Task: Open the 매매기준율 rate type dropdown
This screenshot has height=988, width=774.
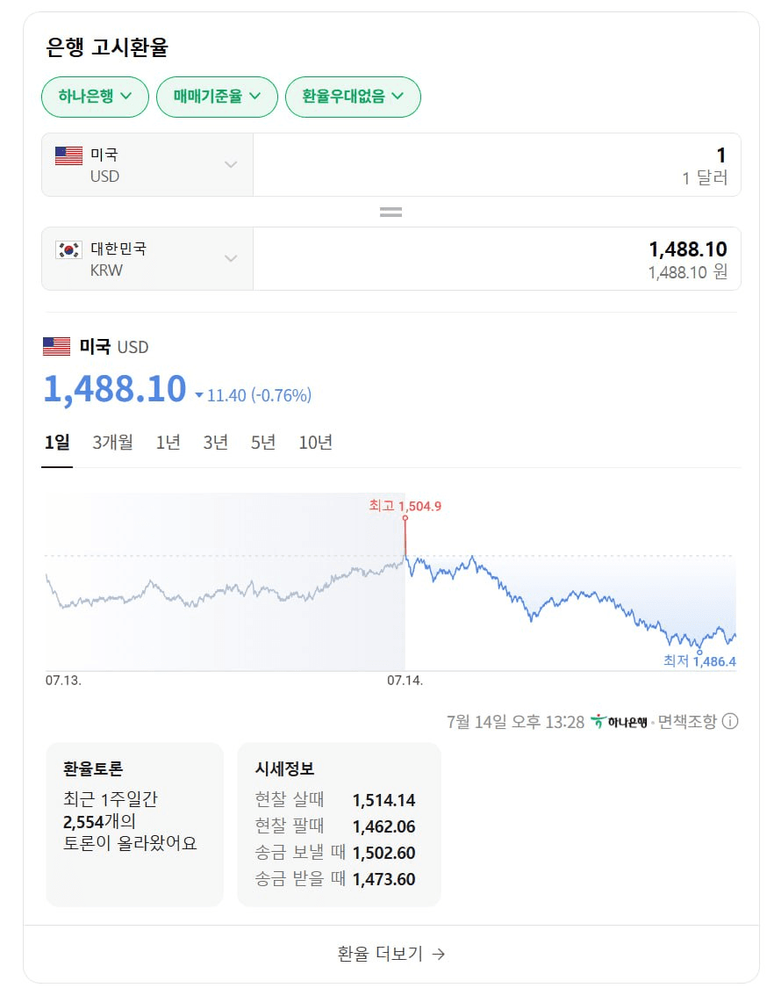Action: pos(217,97)
